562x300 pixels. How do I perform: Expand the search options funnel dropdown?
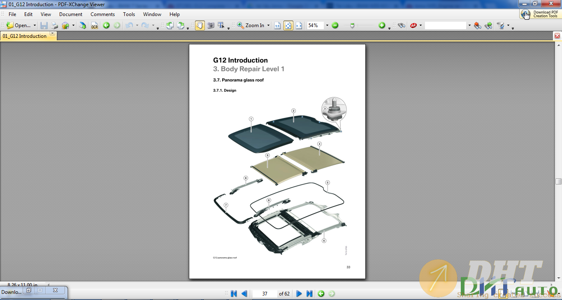coord(508,25)
